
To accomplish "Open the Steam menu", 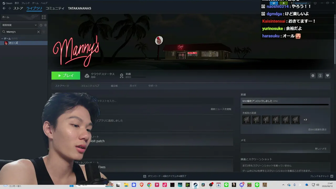I will click(x=7, y=3).
